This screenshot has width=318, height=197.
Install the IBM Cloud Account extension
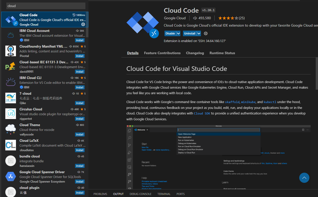[x=80, y=40]
